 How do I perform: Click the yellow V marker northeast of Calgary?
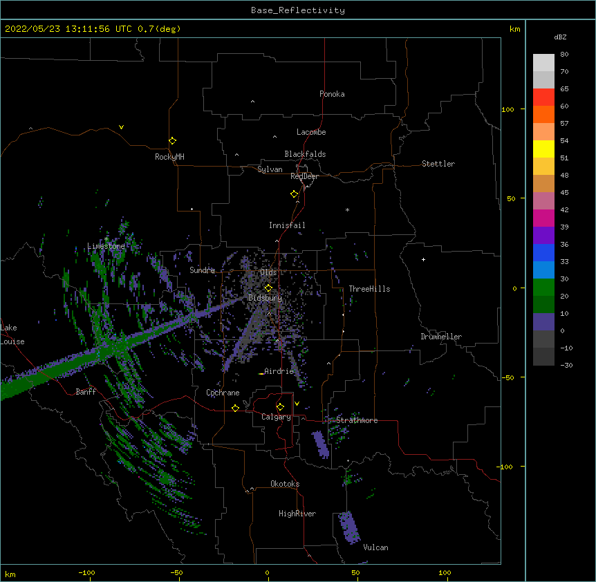(297, 404)
